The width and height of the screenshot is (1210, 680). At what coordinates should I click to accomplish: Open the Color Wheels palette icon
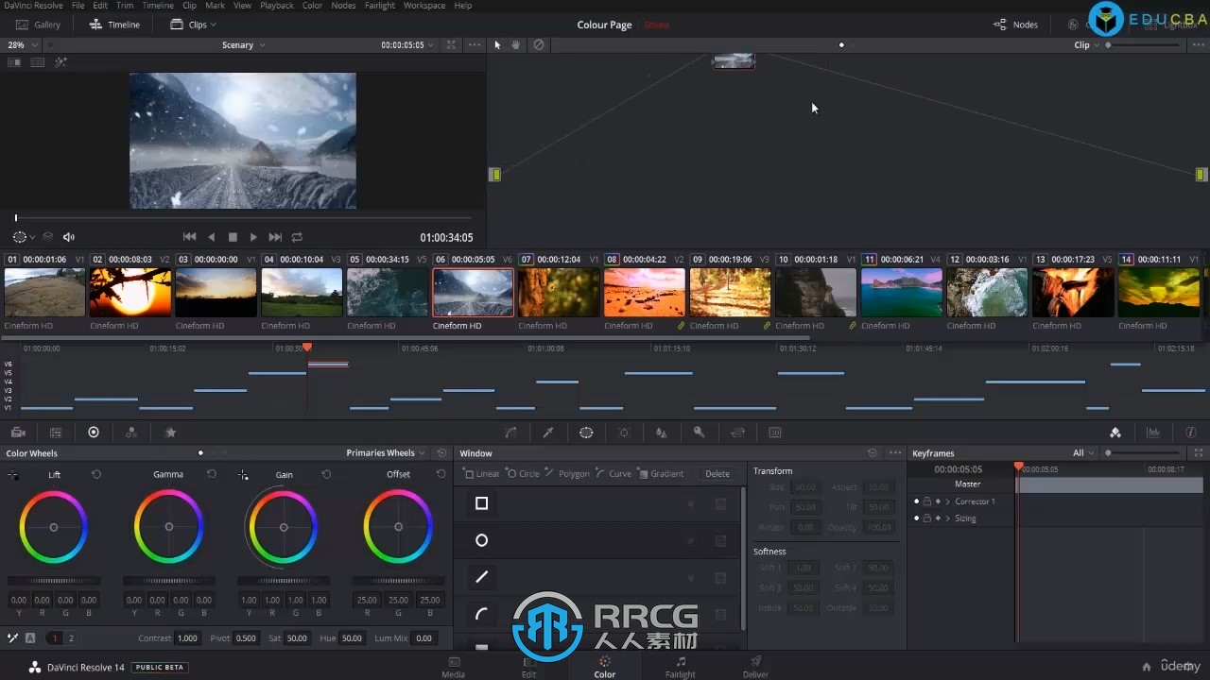(x=94, y=433)
